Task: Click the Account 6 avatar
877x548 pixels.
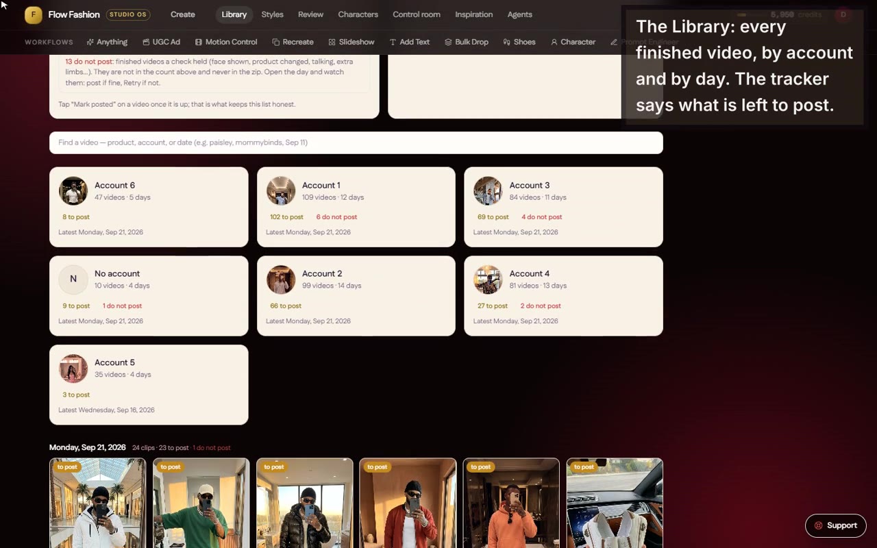Action: (x=73, y=191)
